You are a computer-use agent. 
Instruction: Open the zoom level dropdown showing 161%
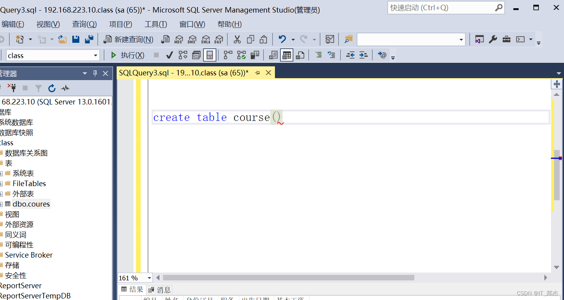pos(149,278)
